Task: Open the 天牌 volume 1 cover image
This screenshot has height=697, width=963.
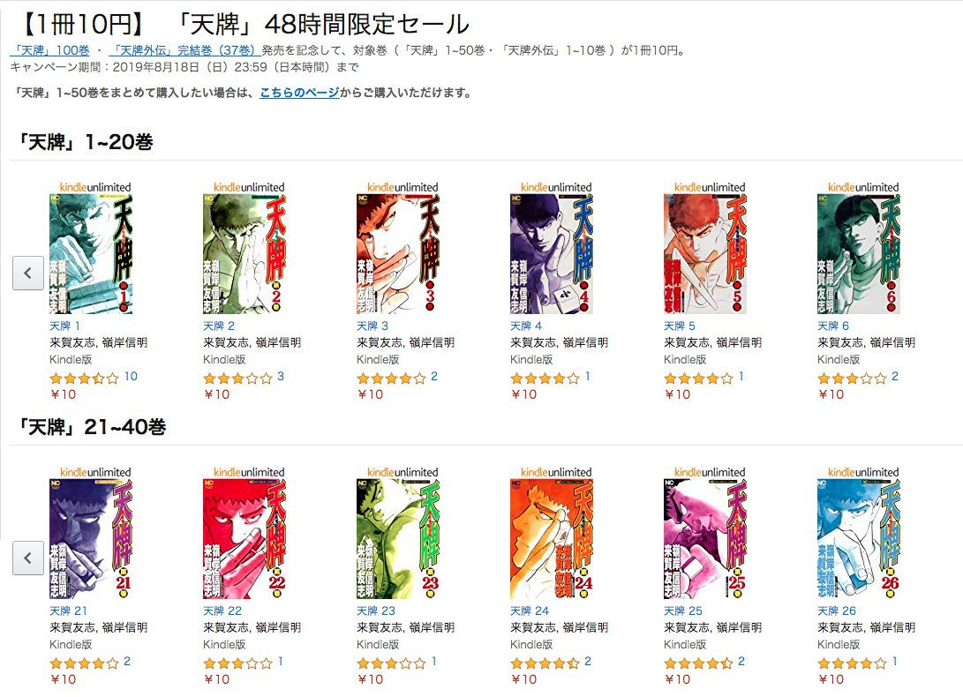Action: point(91,254)
